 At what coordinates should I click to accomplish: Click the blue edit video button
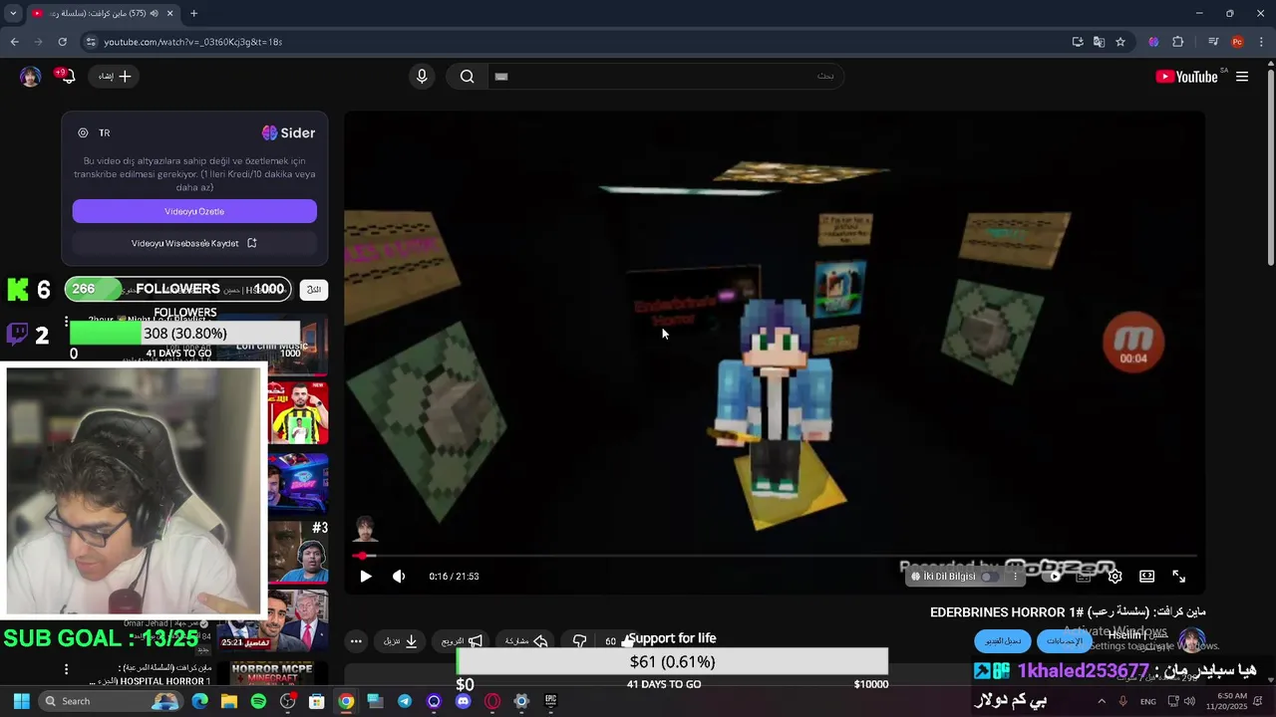click(1003, 641)
